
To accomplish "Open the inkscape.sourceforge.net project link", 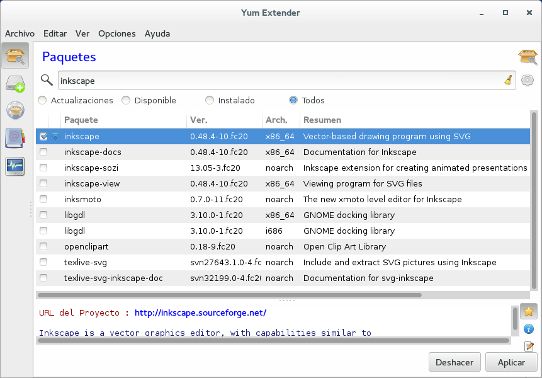I will tap(200, 312).
